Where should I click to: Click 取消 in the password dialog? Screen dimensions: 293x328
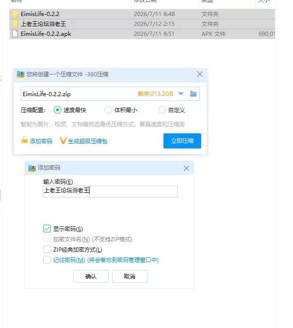click(x=130, y=276)
